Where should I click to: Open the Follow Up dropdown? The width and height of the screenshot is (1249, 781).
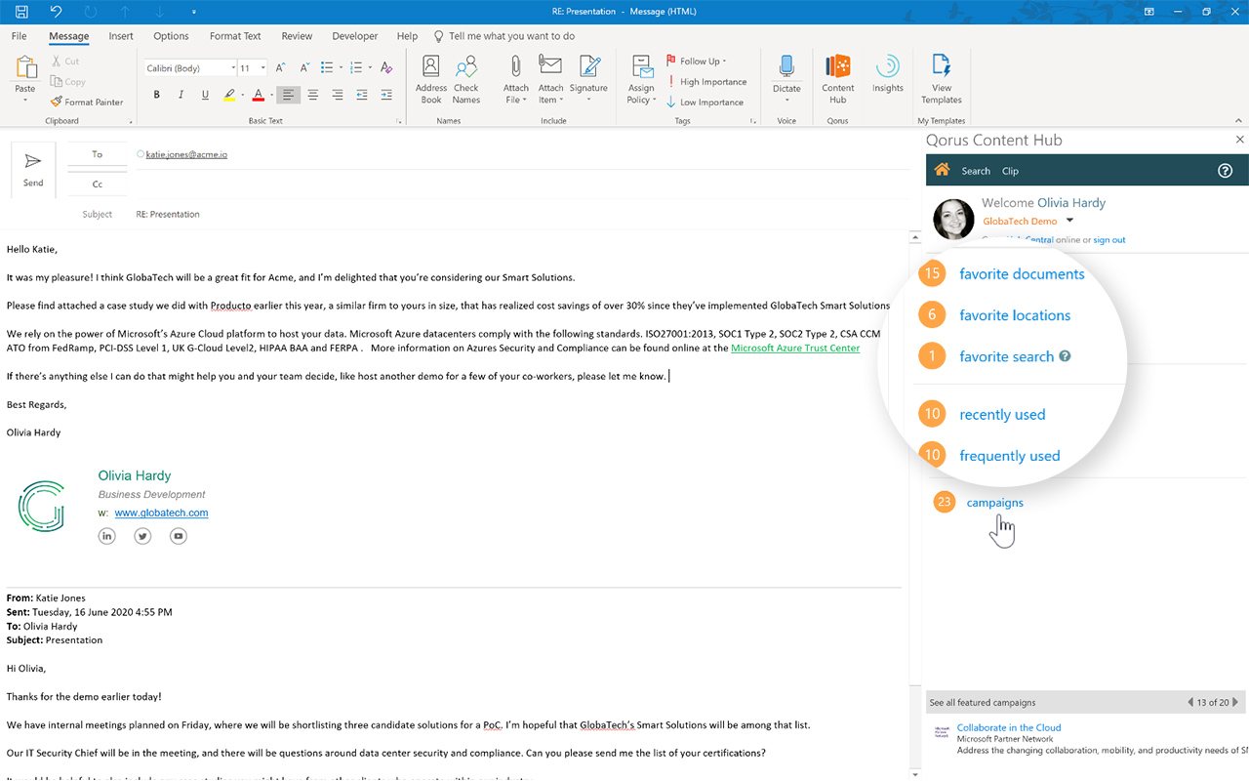click(x=697, y=61)
